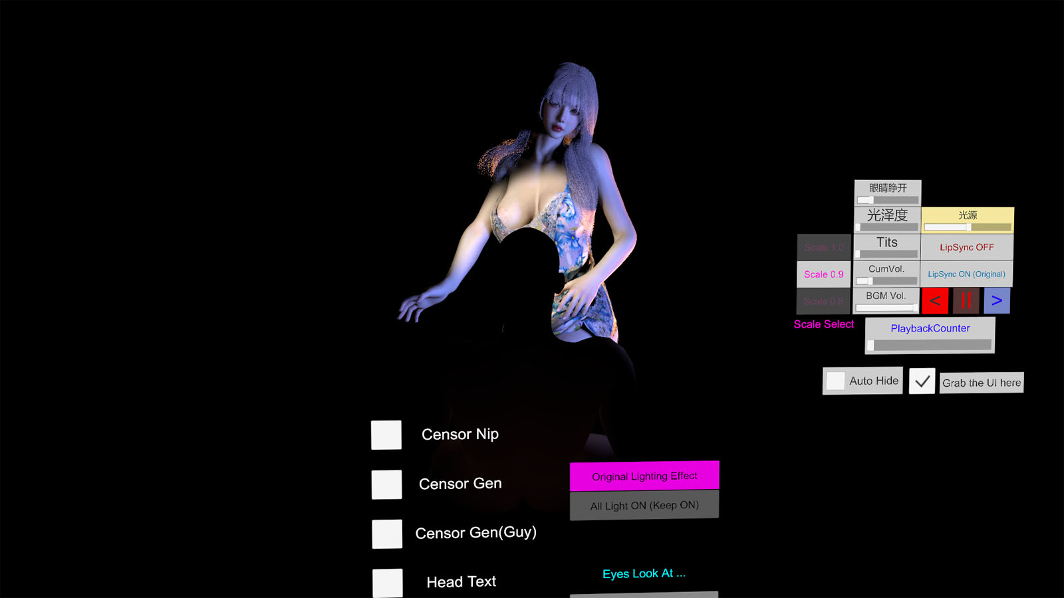1064x598 pixels.
Task: Click the checkmark box beside Grab the UI
Action: pos(922,381)
